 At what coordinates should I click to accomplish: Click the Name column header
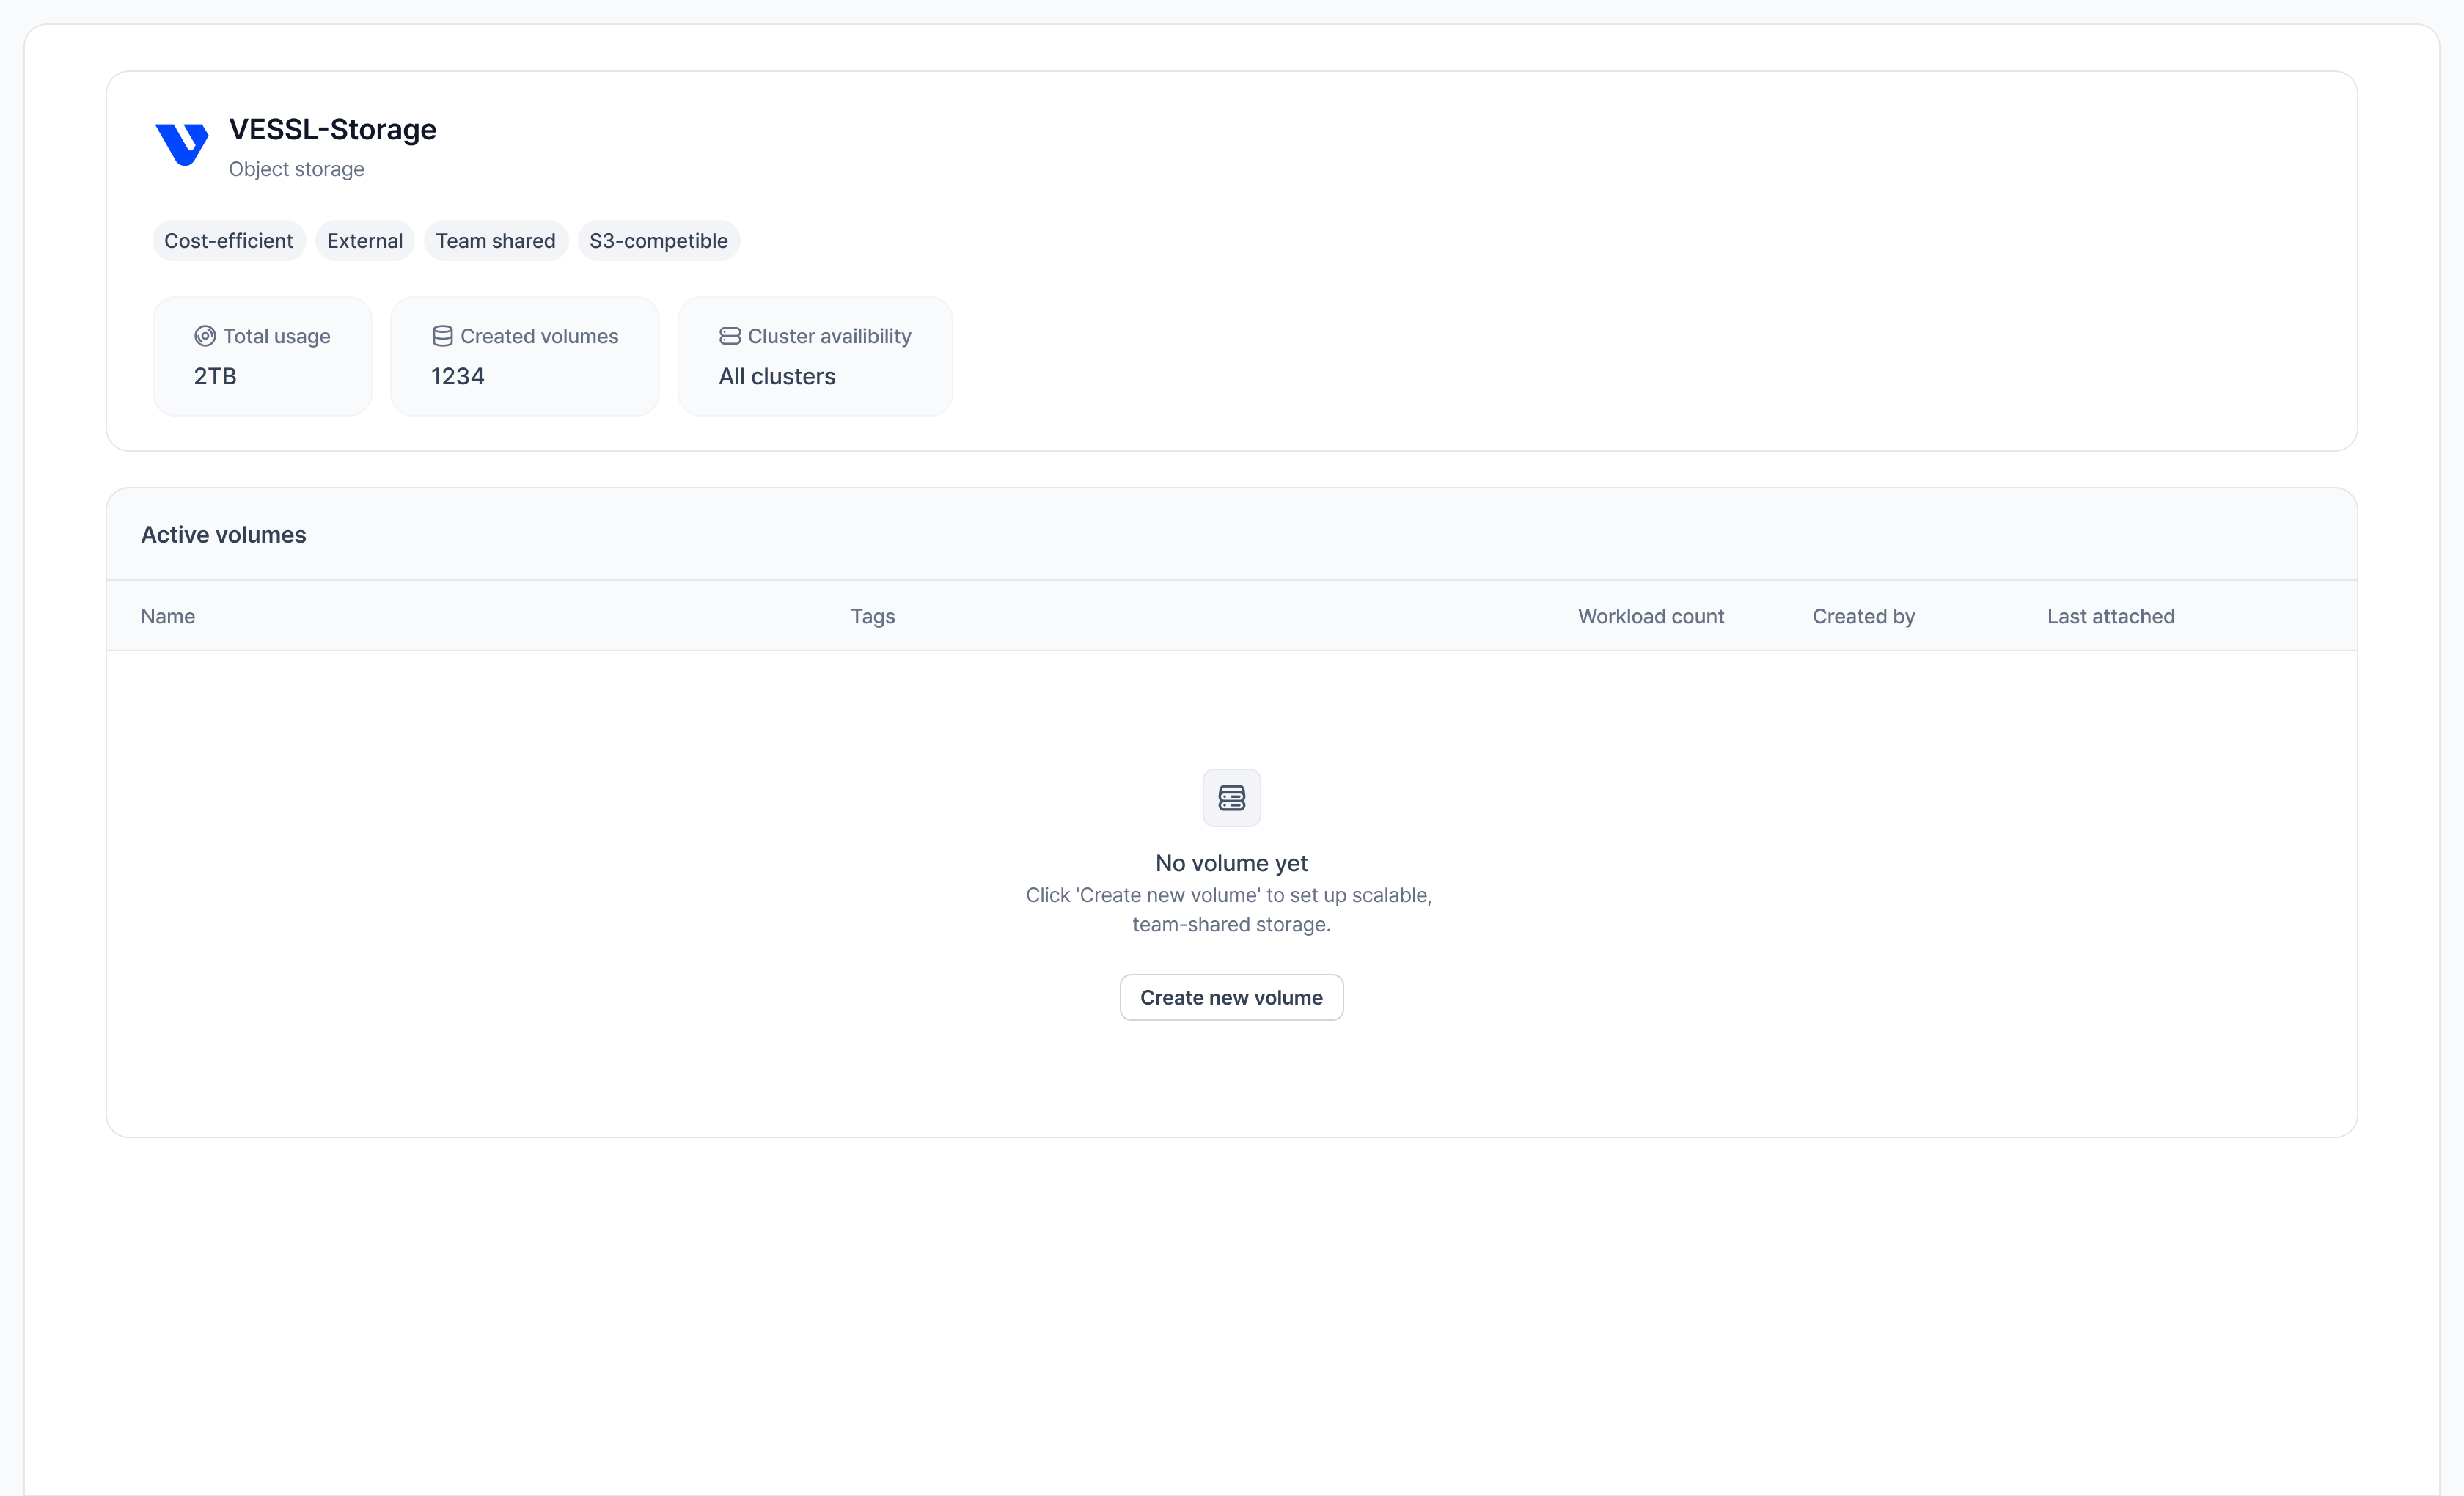pyautogui.click(x=168, y=616)
